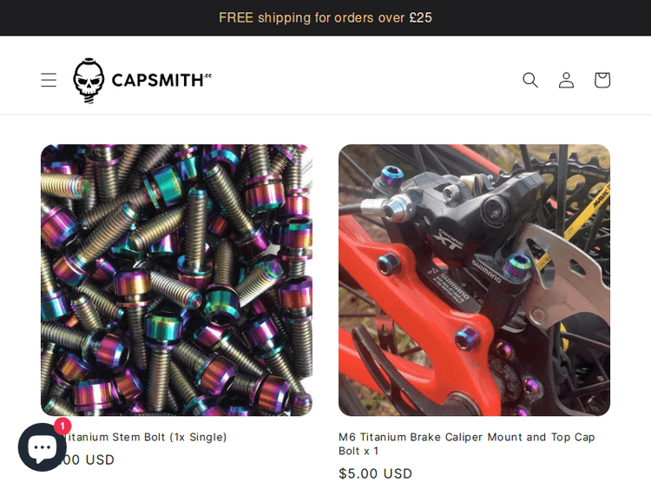Open the brake caliper bolt product image

474,280
